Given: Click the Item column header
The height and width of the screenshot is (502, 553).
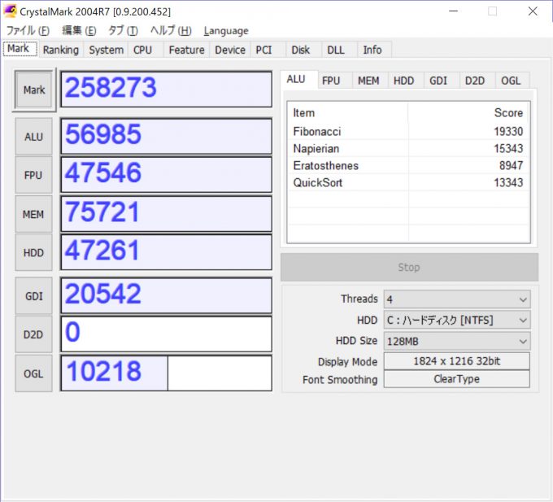Looking at the screenshot, I should 348,113.
